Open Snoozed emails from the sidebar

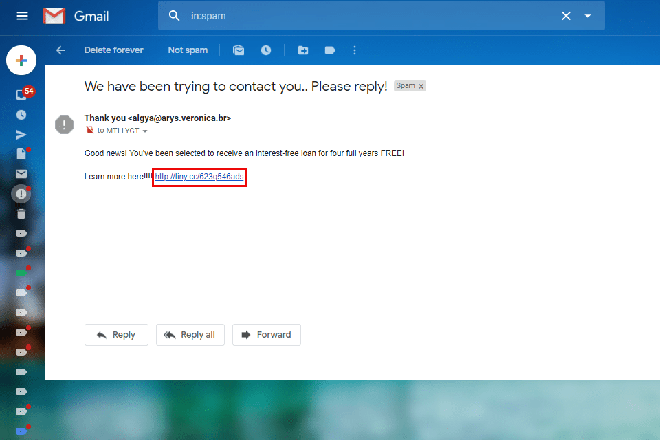click(21, 114)
